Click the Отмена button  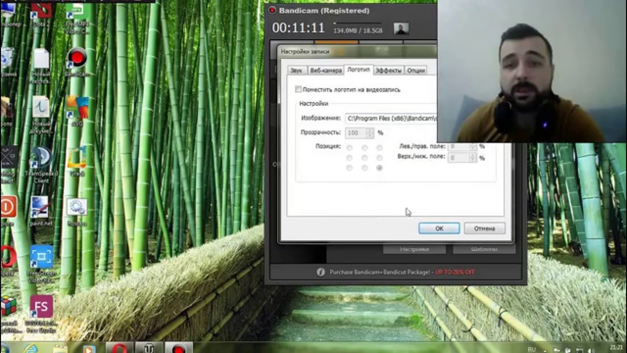484,228
